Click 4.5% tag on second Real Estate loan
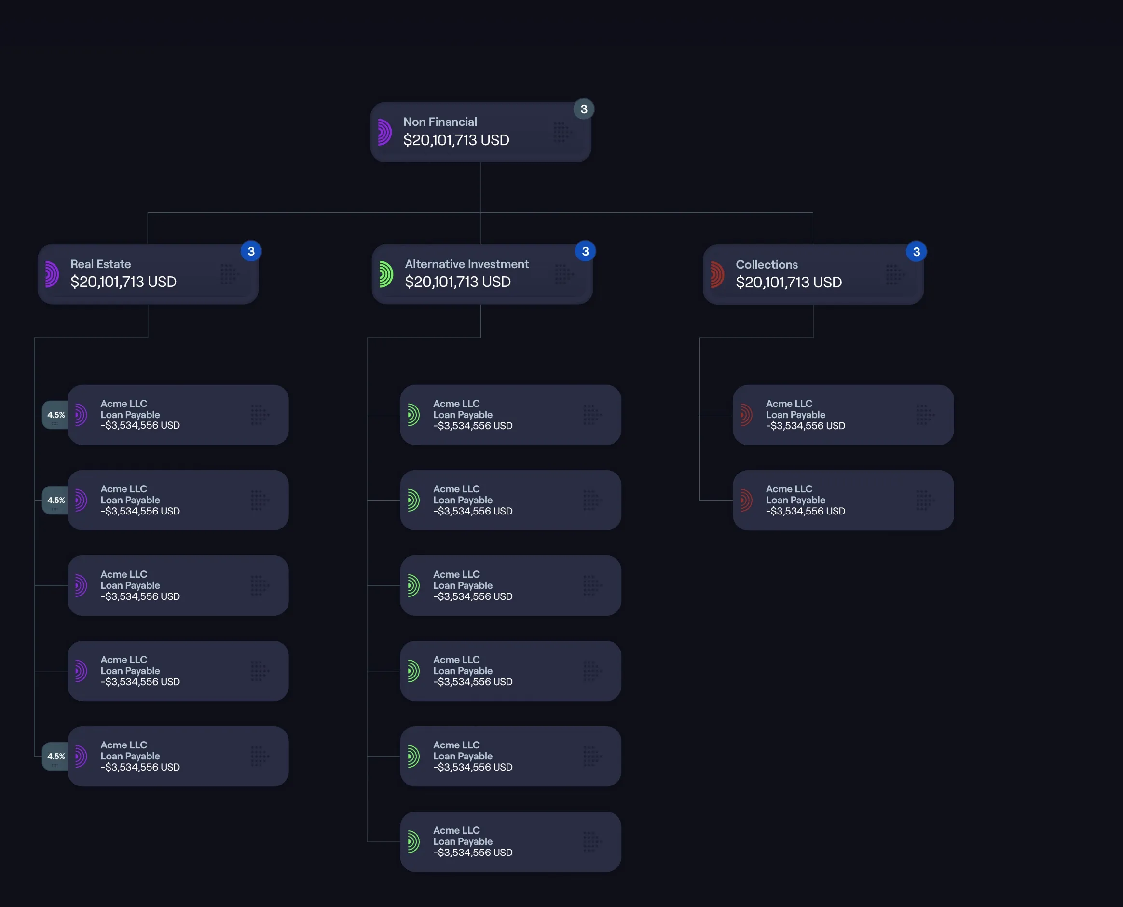The height and width of the screenshot is (907, 1123). (x=55, y=500)
